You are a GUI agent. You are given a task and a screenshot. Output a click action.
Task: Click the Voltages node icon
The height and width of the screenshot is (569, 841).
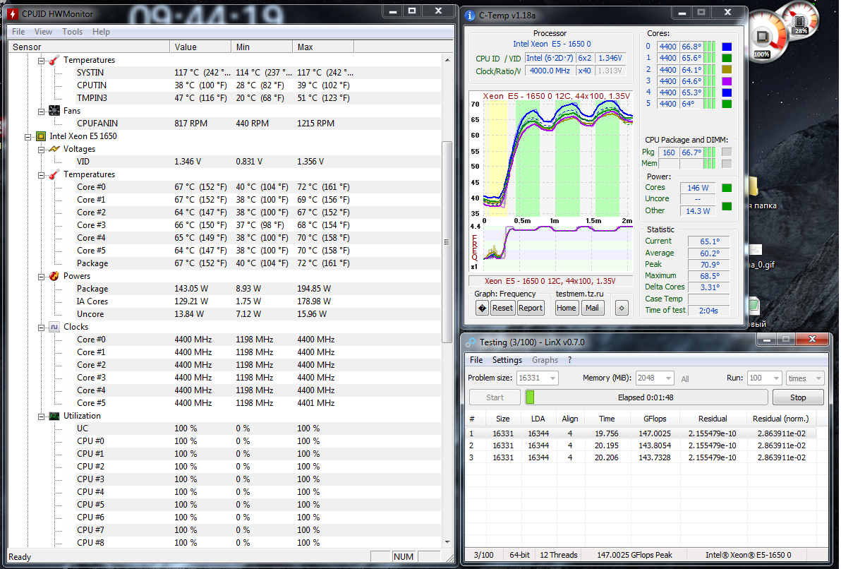[54, 149]
